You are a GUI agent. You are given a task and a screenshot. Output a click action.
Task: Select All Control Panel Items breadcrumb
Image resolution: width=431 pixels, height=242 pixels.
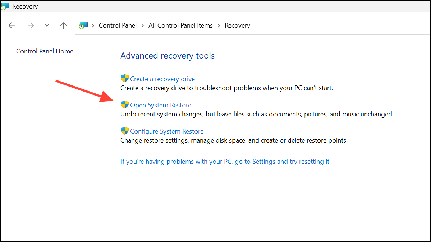(180, 25)
